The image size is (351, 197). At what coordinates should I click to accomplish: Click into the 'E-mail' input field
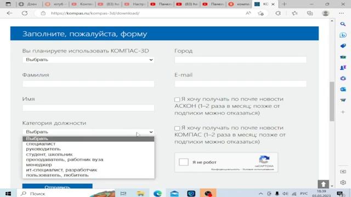240,84
